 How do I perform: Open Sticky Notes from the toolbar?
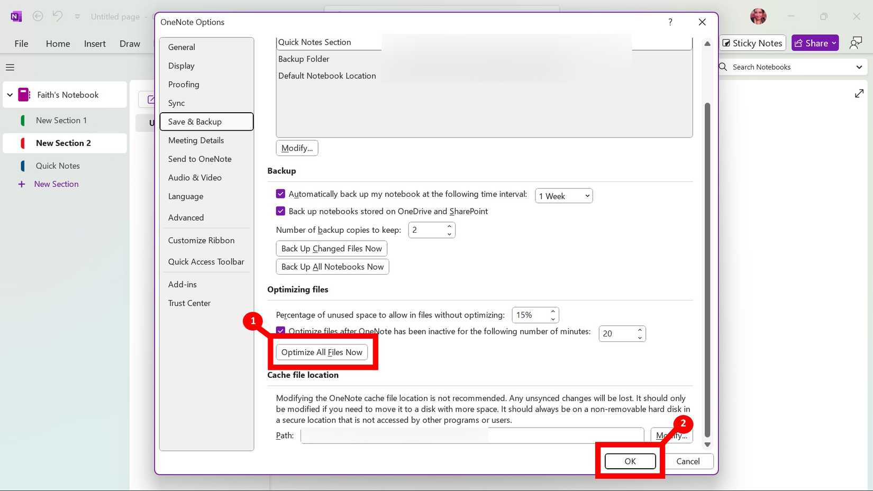click(x=752, y=43)
